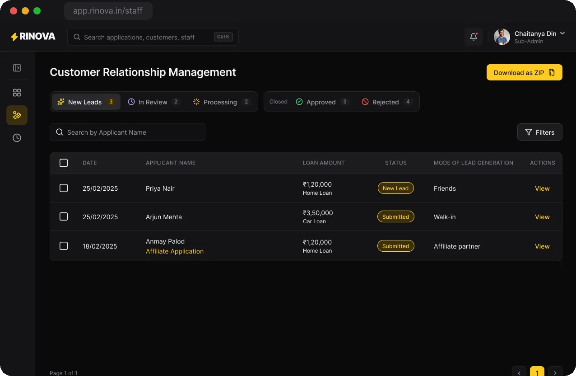Click Anmay Palod's Submitted status badge
The height and width of the screenshot is (376, 576).
396,246
